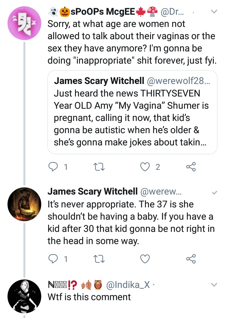Open options chevron on James Scary Witchell reply
This screenshot has width=225, height=318.
click(x=214, y=192)
